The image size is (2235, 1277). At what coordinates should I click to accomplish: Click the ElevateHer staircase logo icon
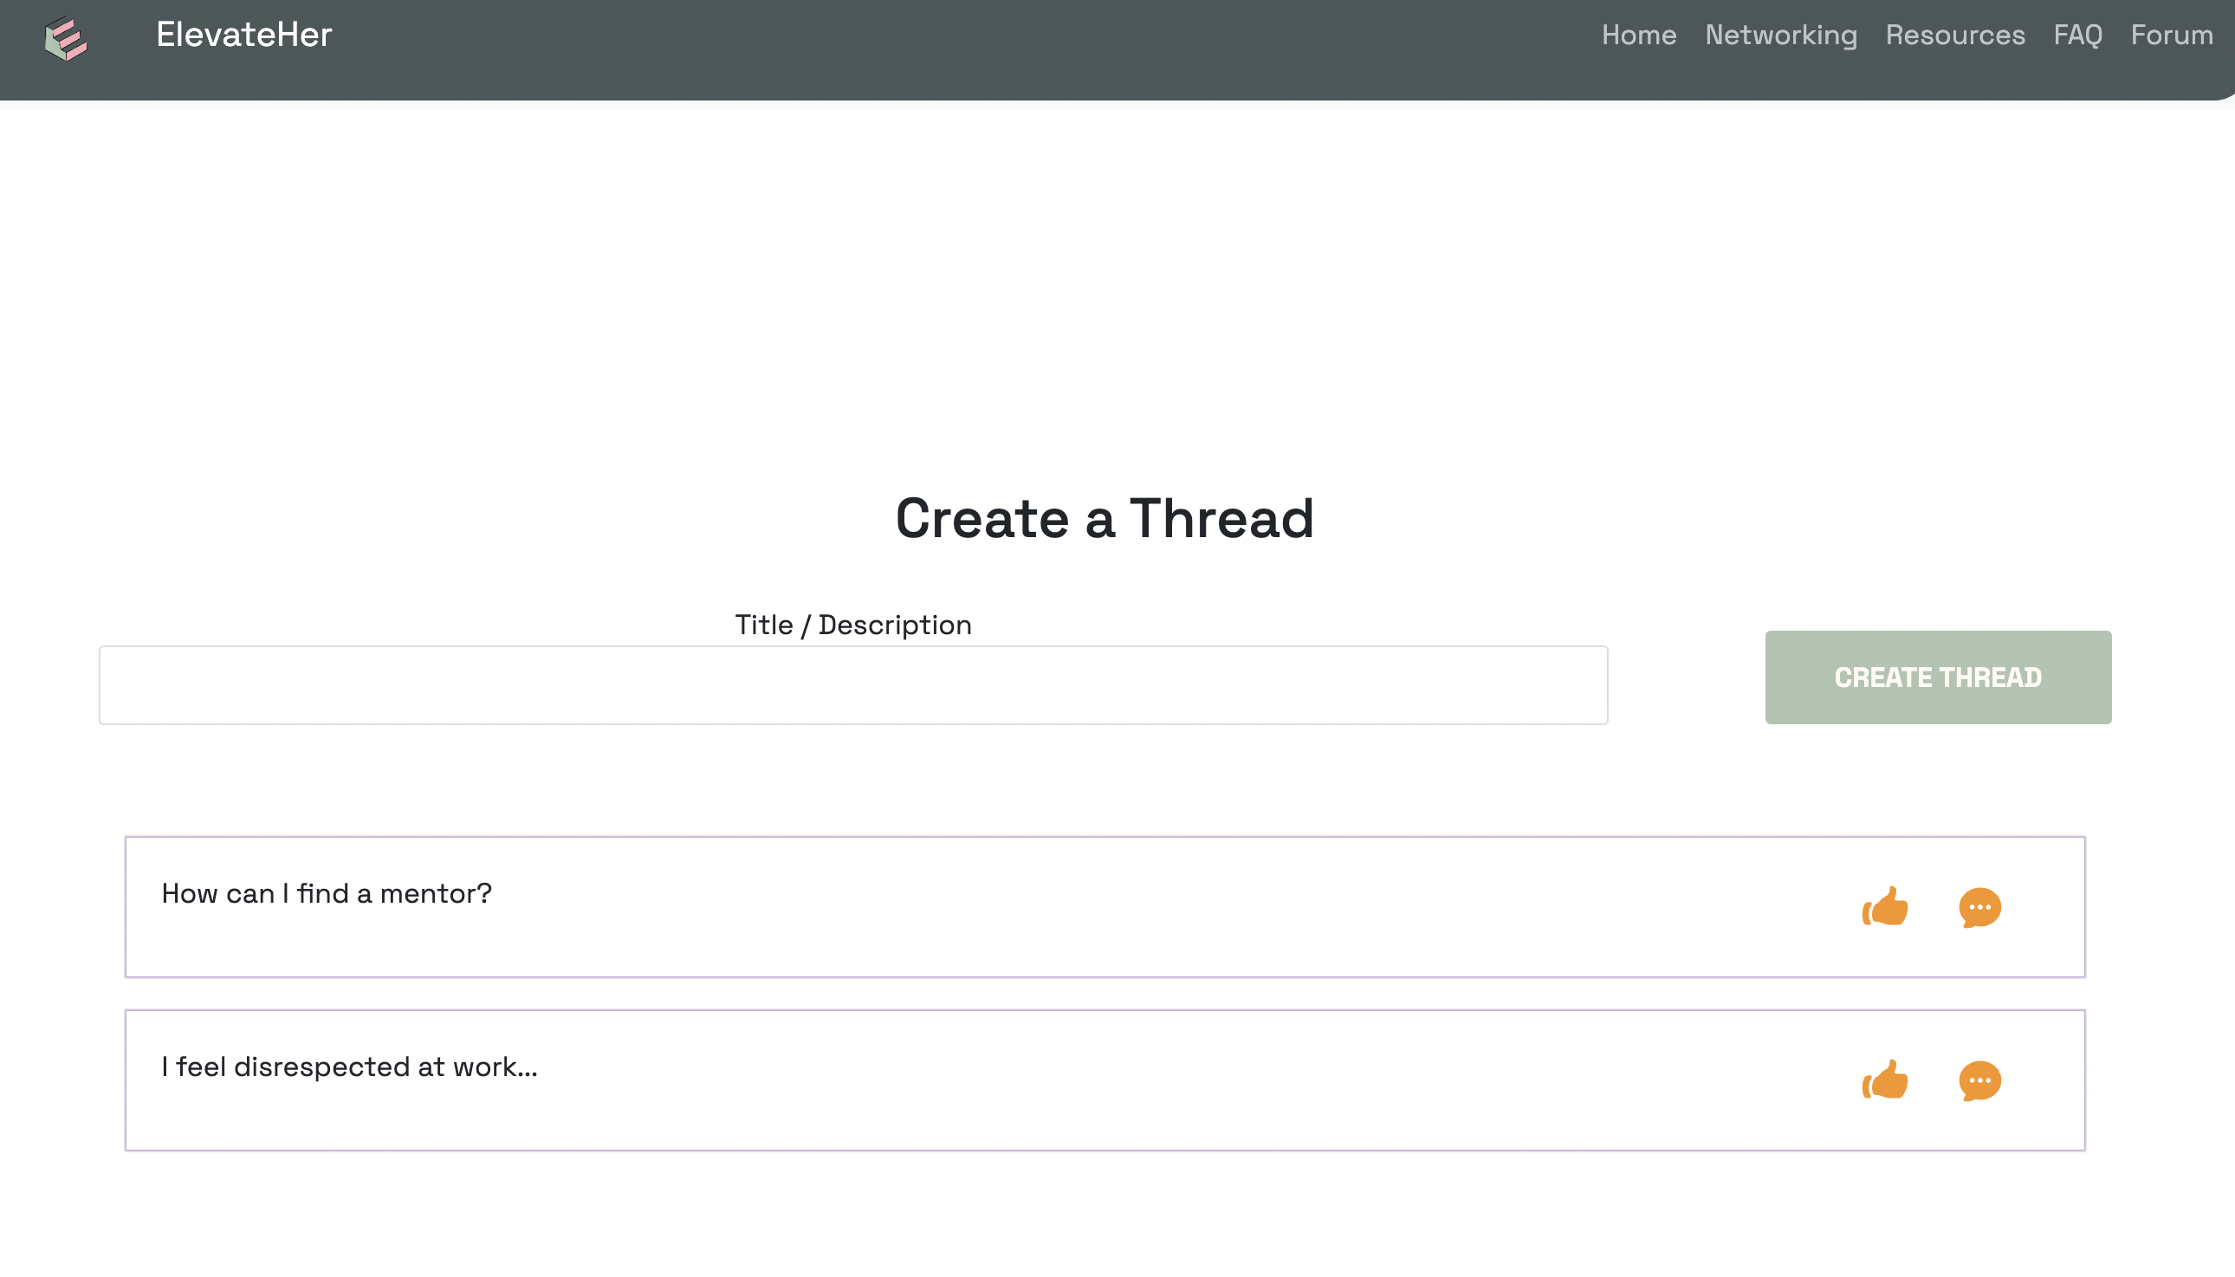click(x=66, y=39)
